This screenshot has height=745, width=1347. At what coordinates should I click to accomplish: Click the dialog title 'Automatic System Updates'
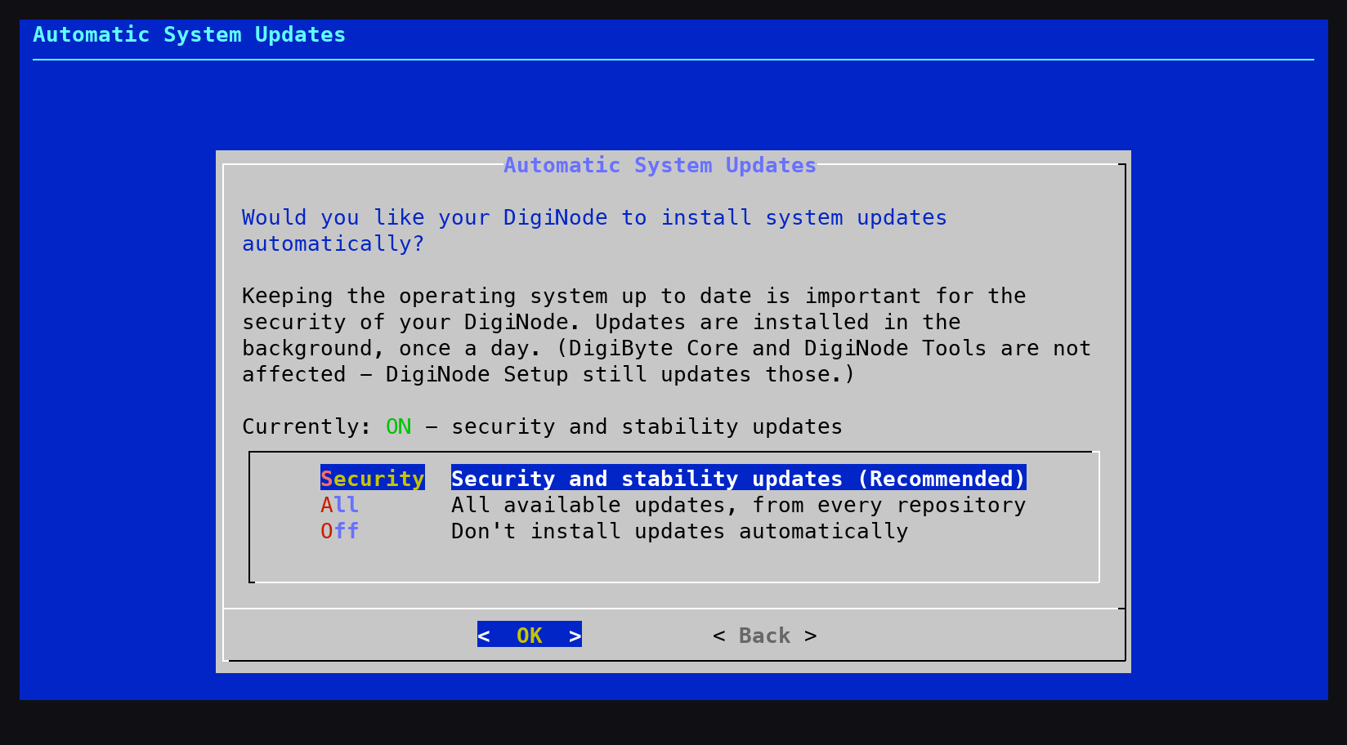coord(660,165)
